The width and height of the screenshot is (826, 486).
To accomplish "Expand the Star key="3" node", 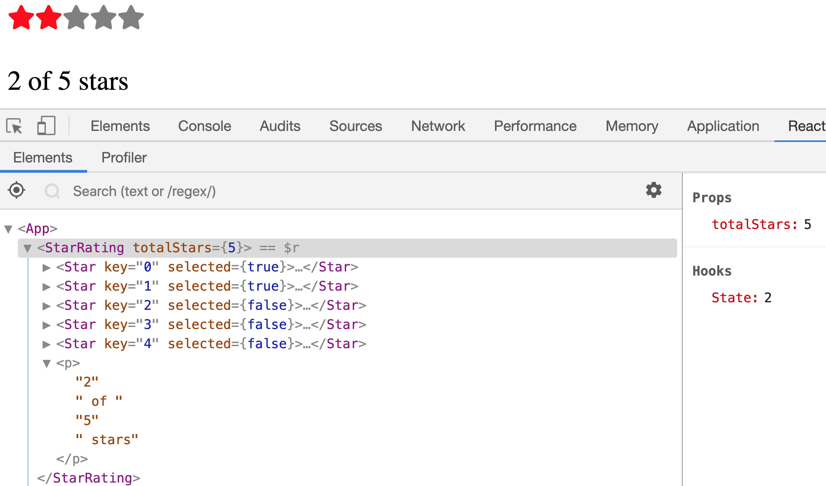I will [46, 325].
